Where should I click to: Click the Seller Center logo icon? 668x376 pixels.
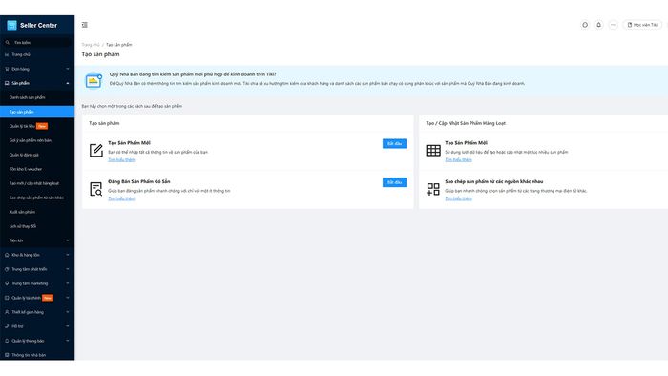point(11,25)
